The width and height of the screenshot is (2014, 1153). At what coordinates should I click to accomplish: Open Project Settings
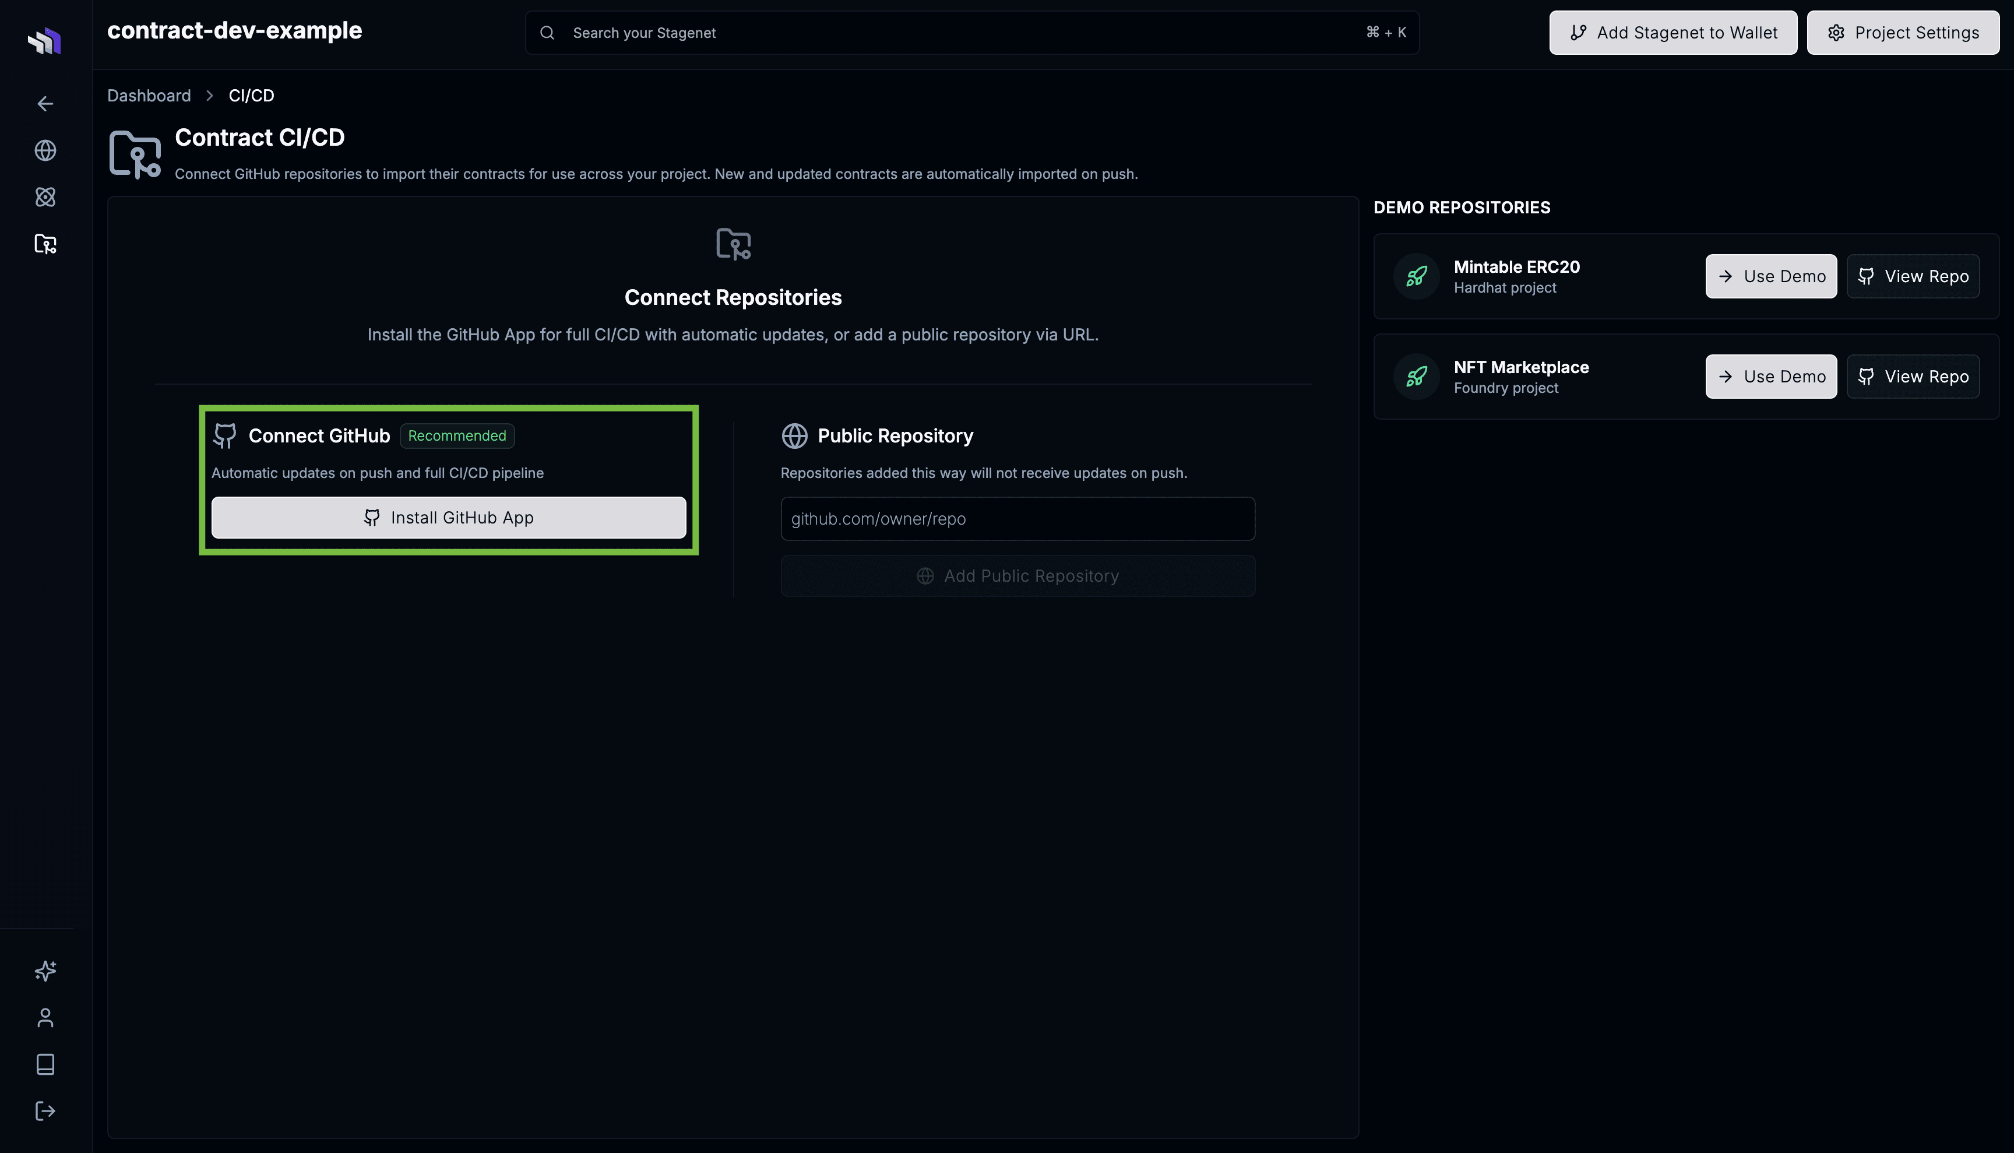click(1903, 33)
